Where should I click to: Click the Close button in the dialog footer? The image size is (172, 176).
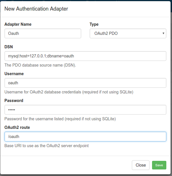point(141,165)
